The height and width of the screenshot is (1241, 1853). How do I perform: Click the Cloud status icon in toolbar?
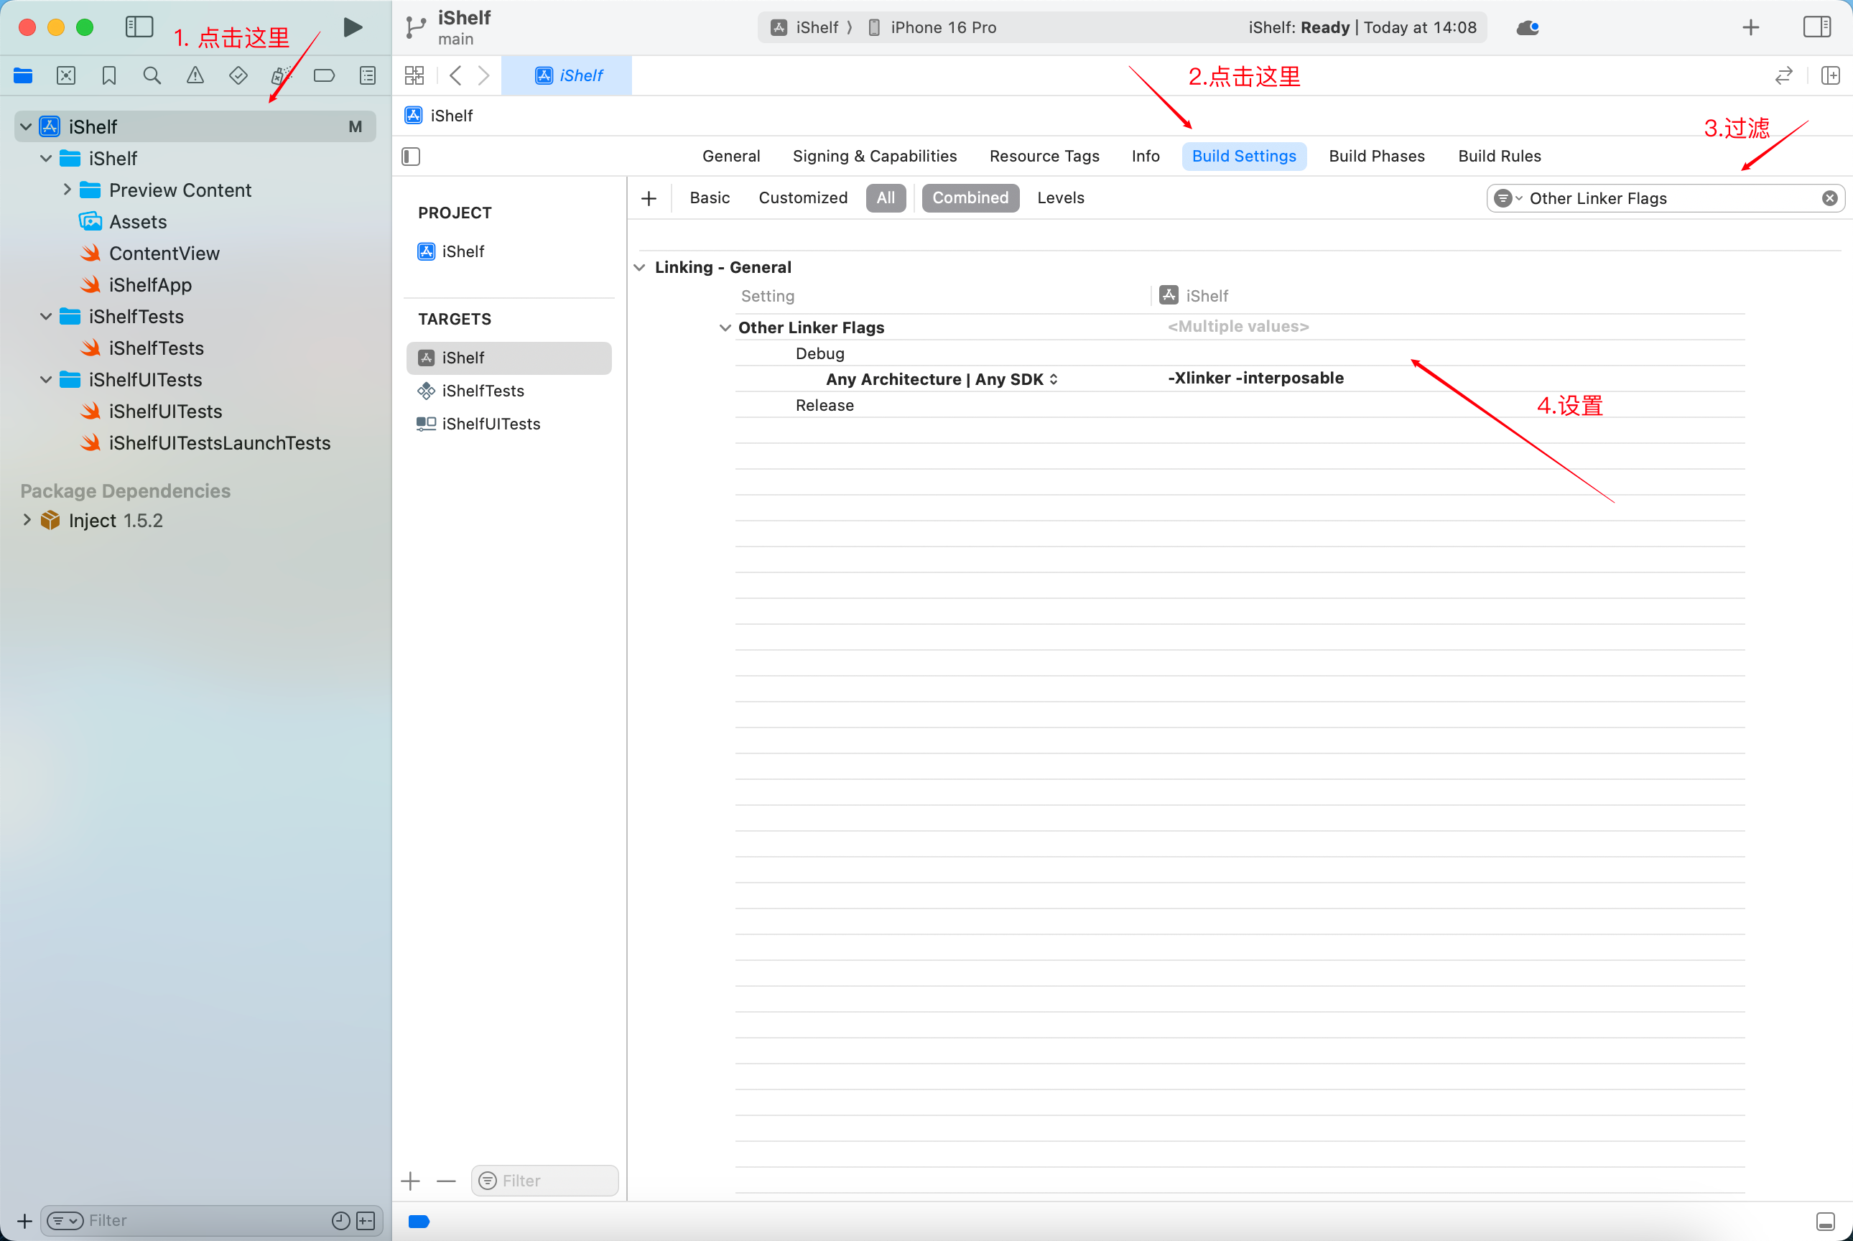click(1527, 28)
